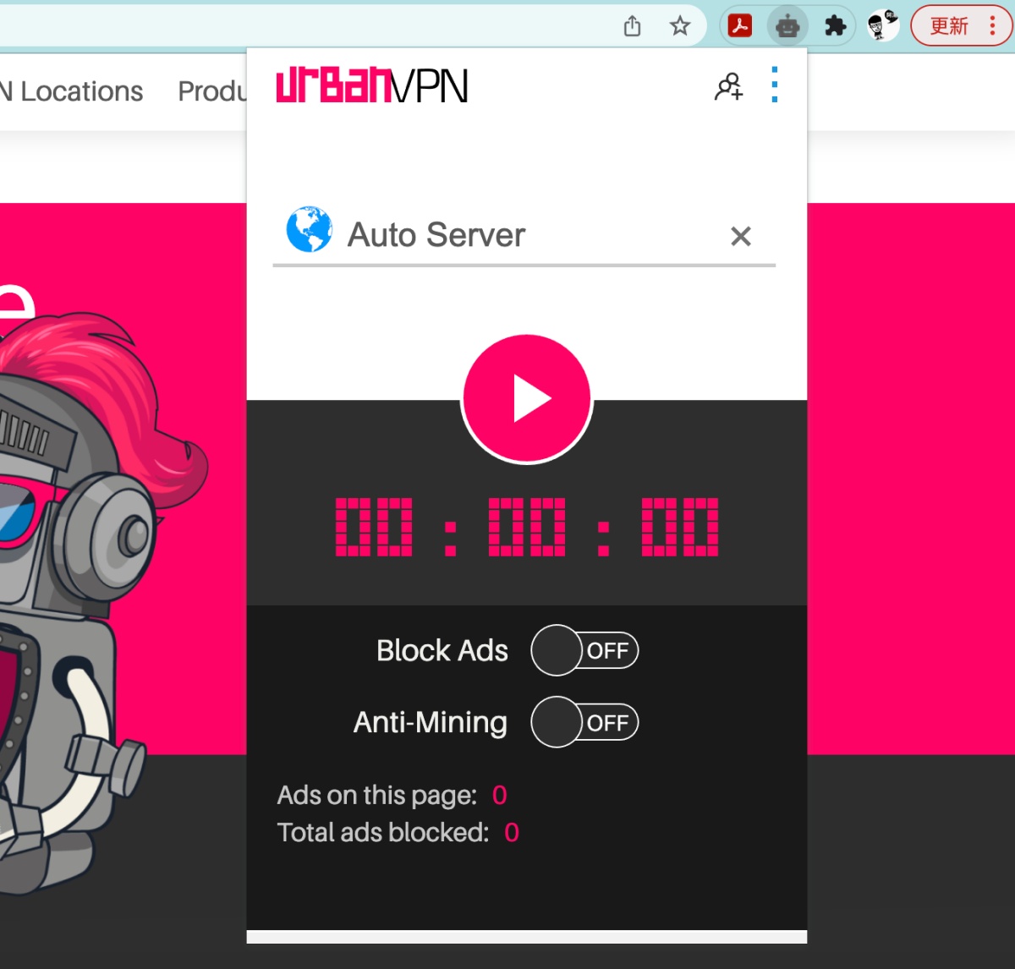
Task: Click the globe icon beside Auto Server
Action: click(x=309, y=229)
